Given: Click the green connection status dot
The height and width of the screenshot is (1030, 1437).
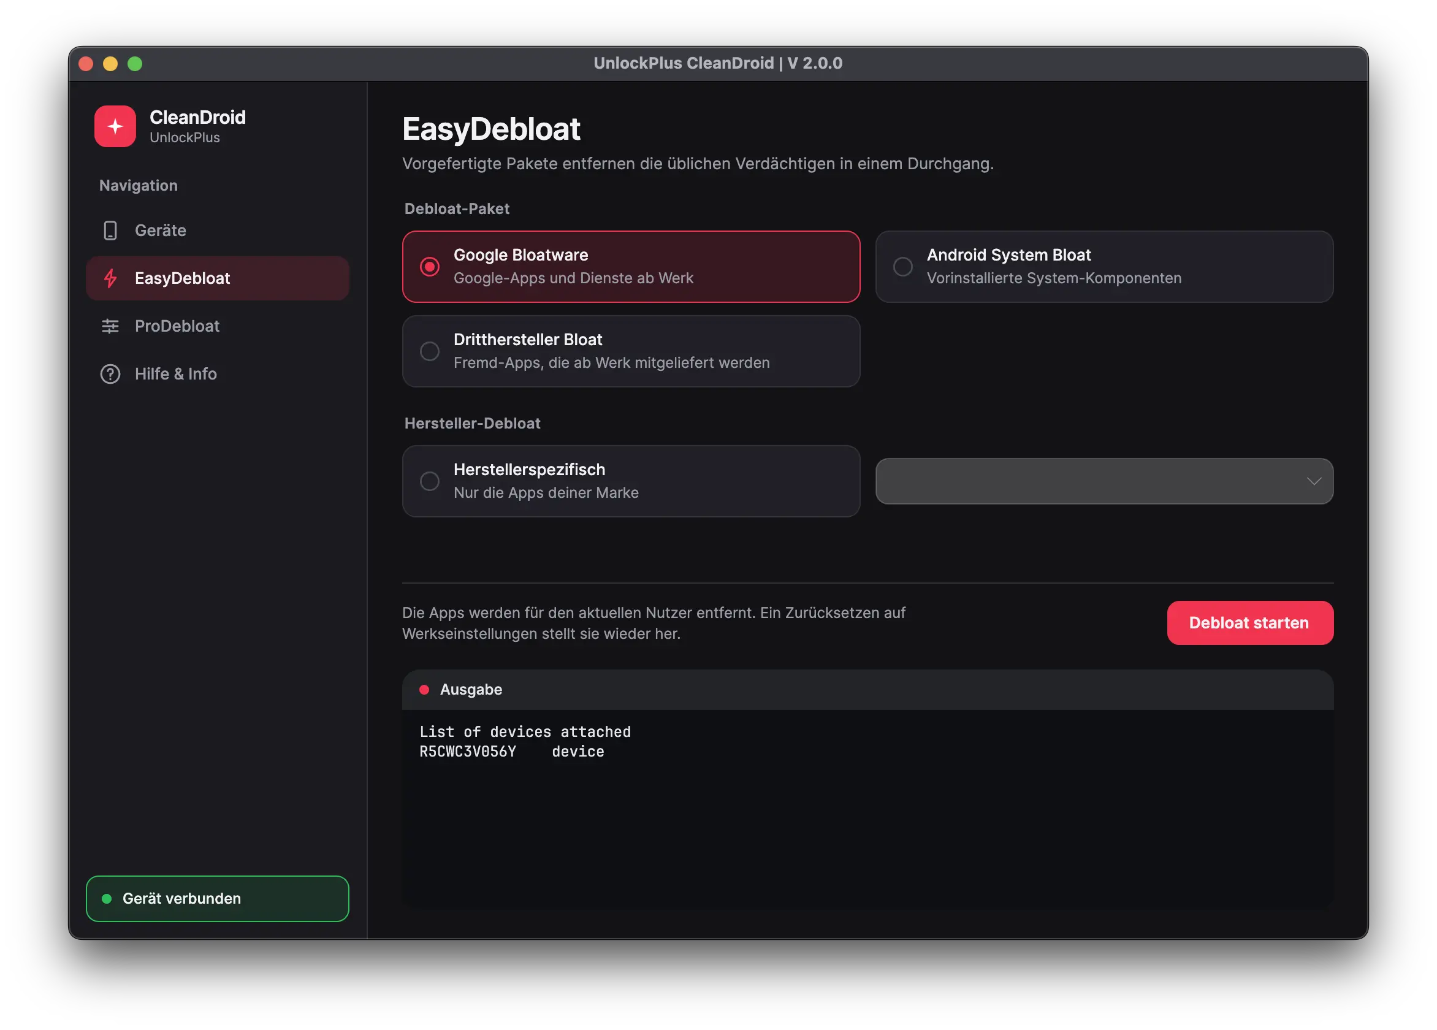Looking at the screenshot, I should pyautogui.click(x=107, y=898).
